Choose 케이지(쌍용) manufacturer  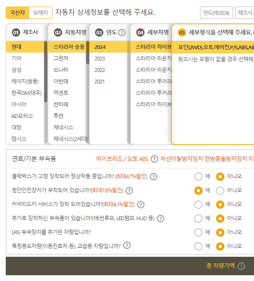coord(25,81)
